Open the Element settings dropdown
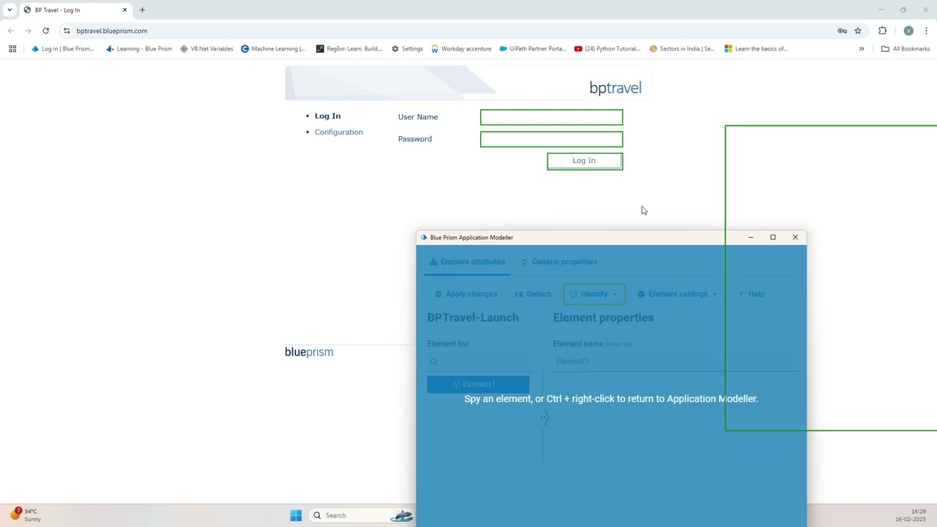 [x=677, y=294]
